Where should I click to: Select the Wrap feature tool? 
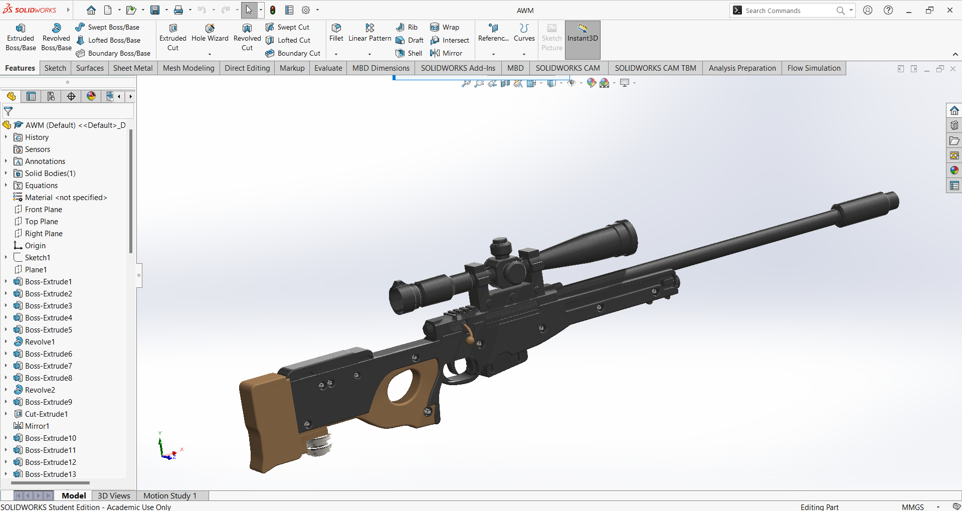click(x=445, y=27)
